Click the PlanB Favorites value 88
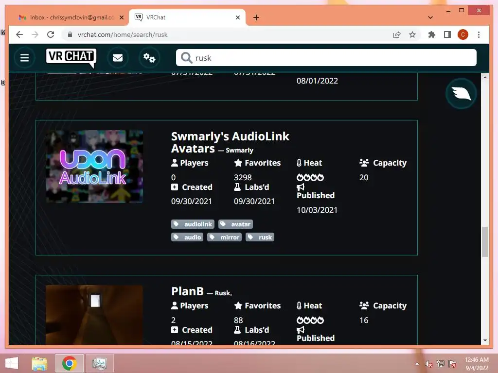Screen dimensions: 498x373 point(238,320)
